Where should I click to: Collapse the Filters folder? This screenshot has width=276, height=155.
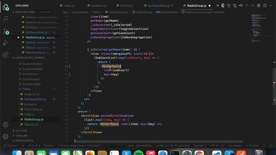(x=26, y=89)
